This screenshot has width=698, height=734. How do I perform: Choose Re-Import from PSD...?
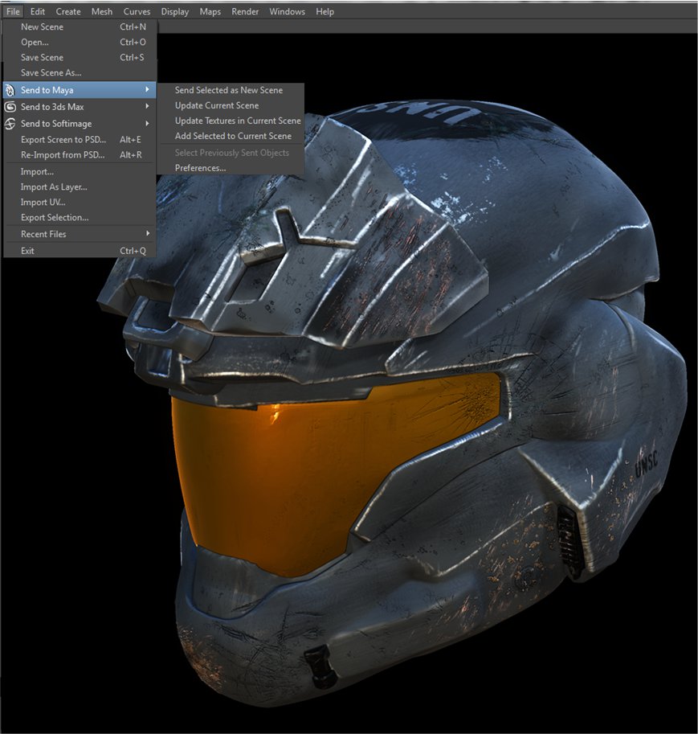pos(80,155)
